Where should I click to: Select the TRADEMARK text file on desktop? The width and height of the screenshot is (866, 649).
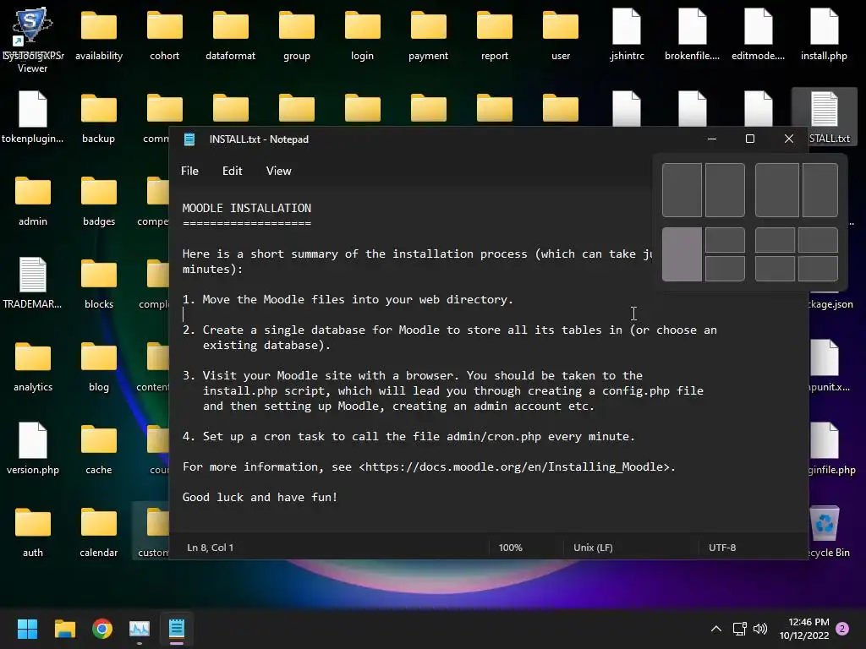tap(33, 283)
